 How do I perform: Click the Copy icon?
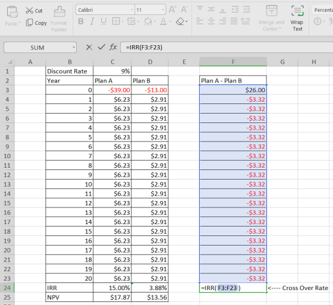click(x=29, y=23)
